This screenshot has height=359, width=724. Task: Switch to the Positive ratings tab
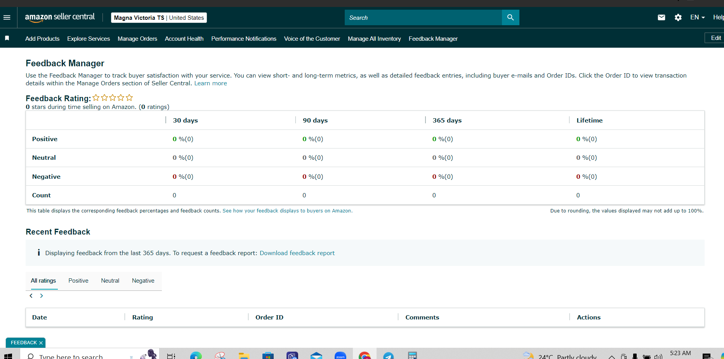tap(78, 281)
